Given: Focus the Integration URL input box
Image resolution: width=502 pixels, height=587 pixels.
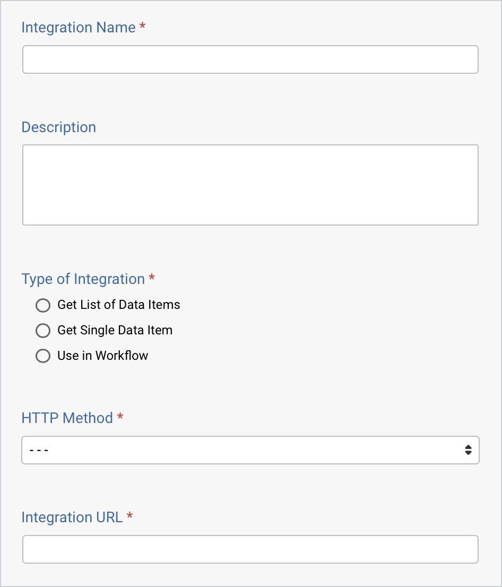Looking at the screenshot, I should tap(250, 549).
